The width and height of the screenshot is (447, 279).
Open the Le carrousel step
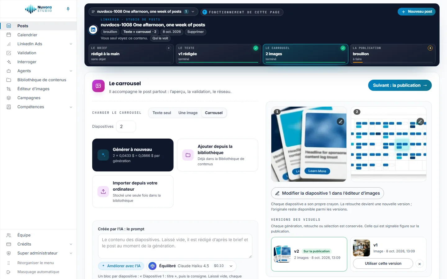(305, 54)
